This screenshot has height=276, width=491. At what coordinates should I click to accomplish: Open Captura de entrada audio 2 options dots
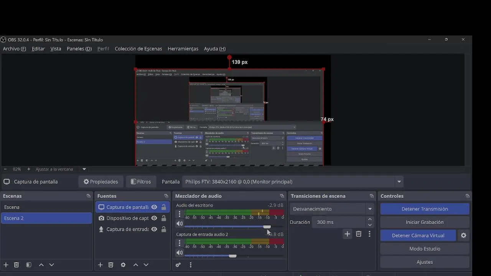(x=180, y=243)
